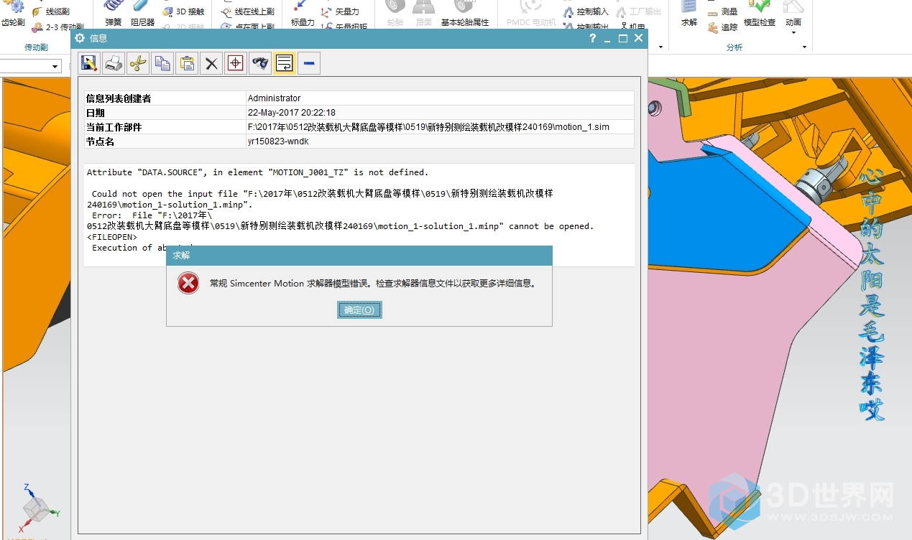
Task: Choose the 线缆副 cable coupler tool
Action: pos(52,11)
